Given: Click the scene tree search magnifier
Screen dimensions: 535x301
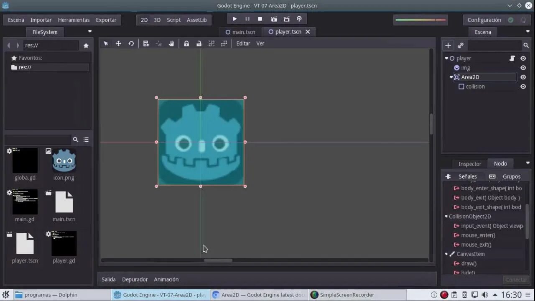Looking at the screenshot, I should point(526,45).
